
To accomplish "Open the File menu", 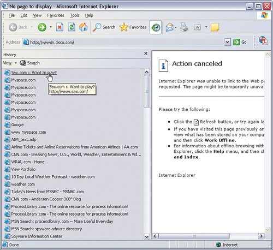I will pyautogui.click(x=11, y=15).
